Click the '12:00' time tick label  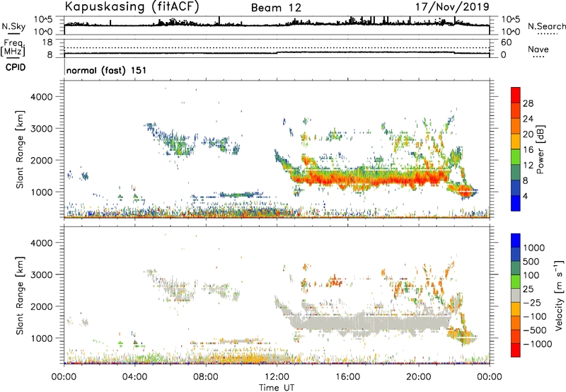point(277,377)
